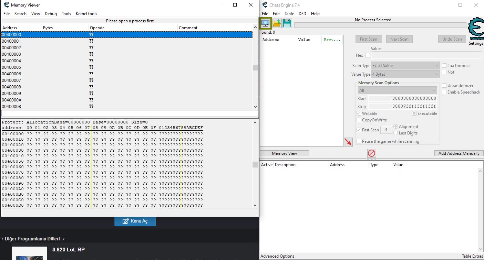484x260 pixels.
Task: Click the open folder icon to load a table
Action: [277, 23]
